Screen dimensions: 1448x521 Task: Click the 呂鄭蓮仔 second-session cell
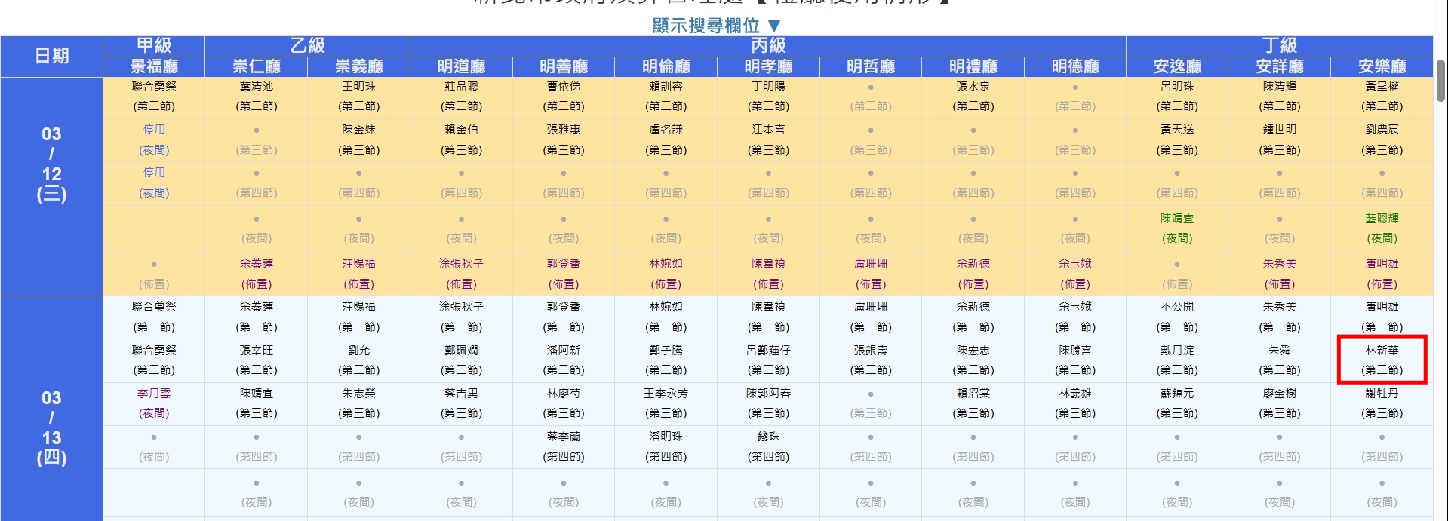pyautogui.click(x=768, y=360)
